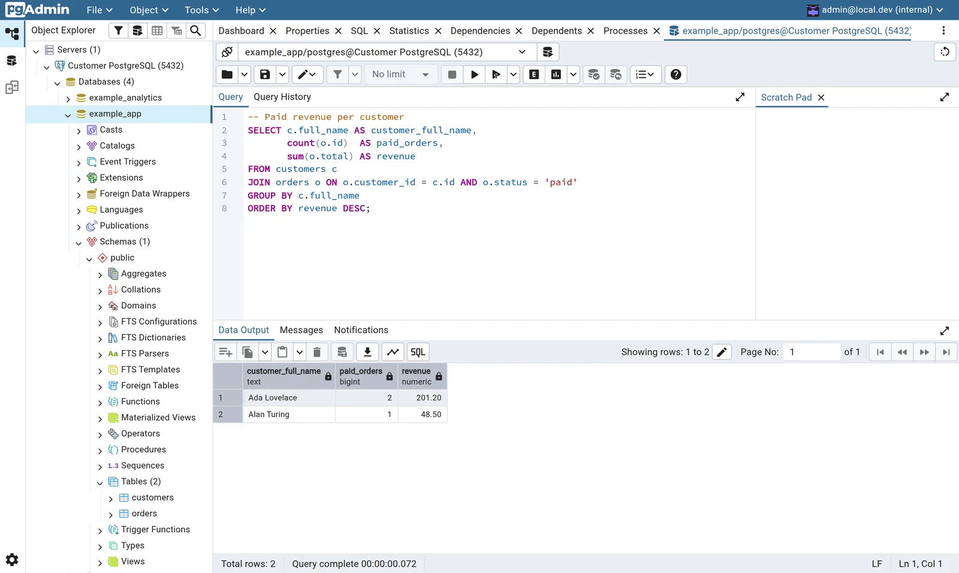
Task: Click the View Data table icon
Action: coord(157,31)
